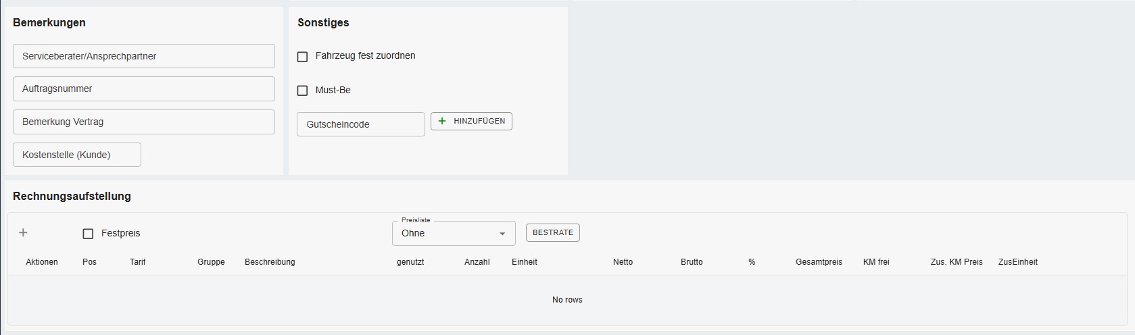
Task: Sort by the Gesamtpreis column
Action: 819,262
